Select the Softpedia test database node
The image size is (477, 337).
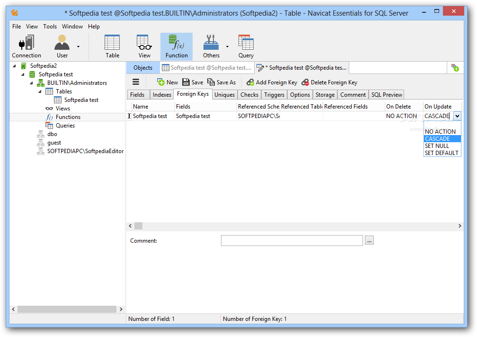click(x=56, y=74)
